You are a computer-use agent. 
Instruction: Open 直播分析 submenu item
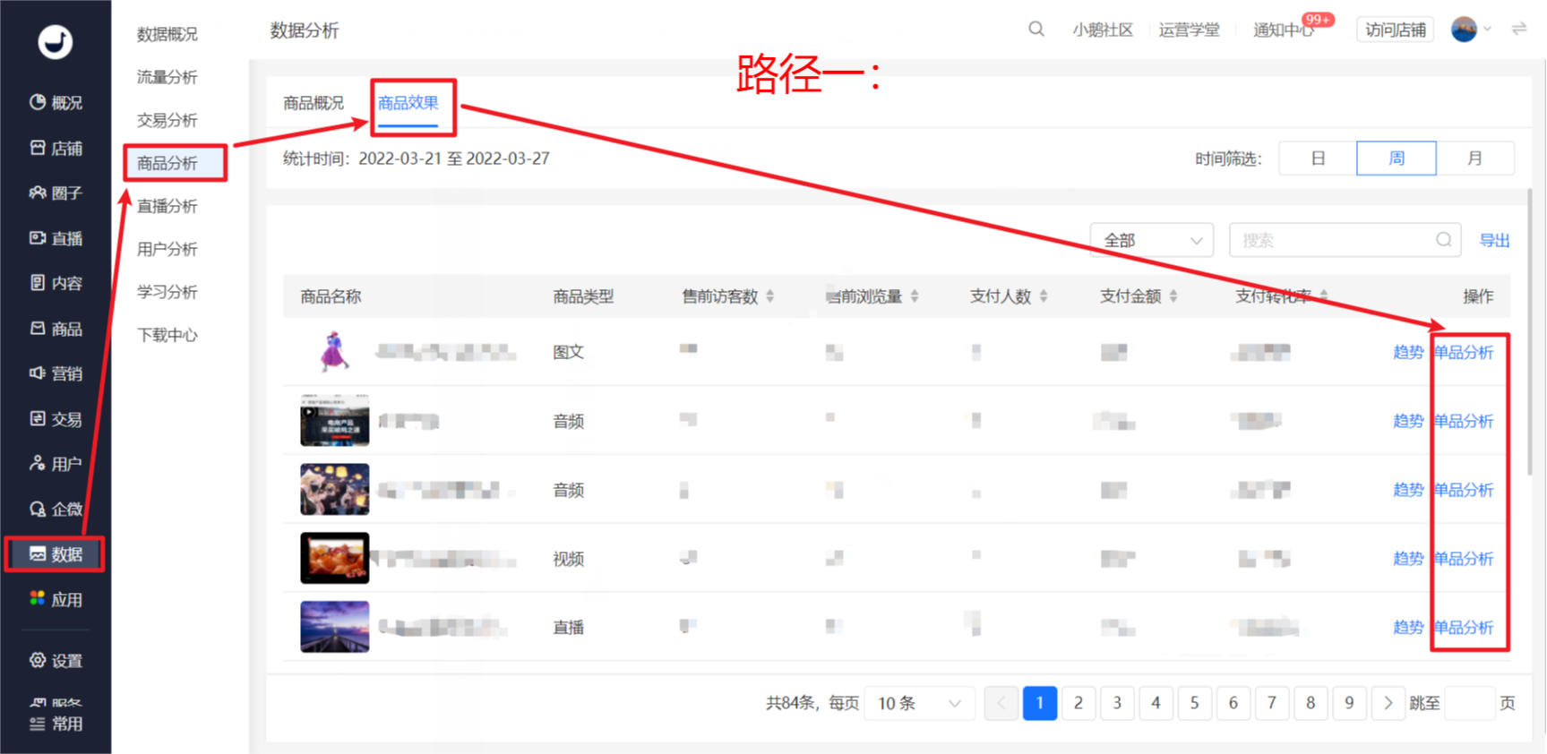[168, 206]
